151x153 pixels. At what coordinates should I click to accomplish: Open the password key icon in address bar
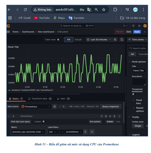pos(82,10)
